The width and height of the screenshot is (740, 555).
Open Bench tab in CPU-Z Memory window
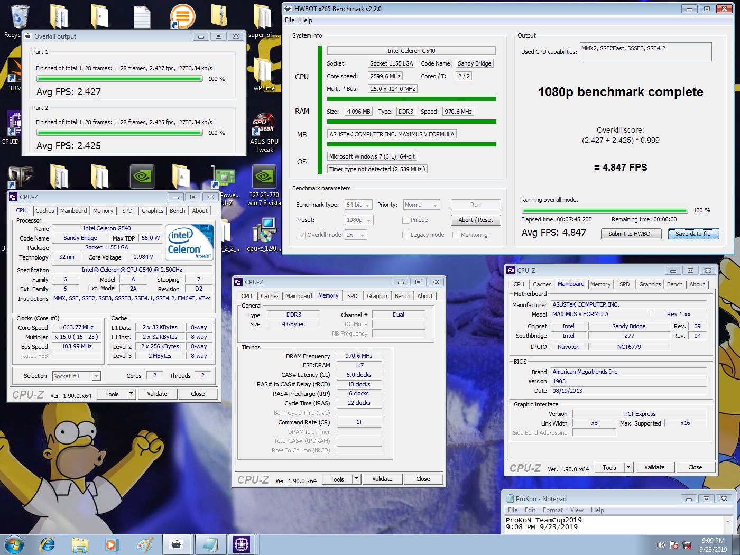403,296
